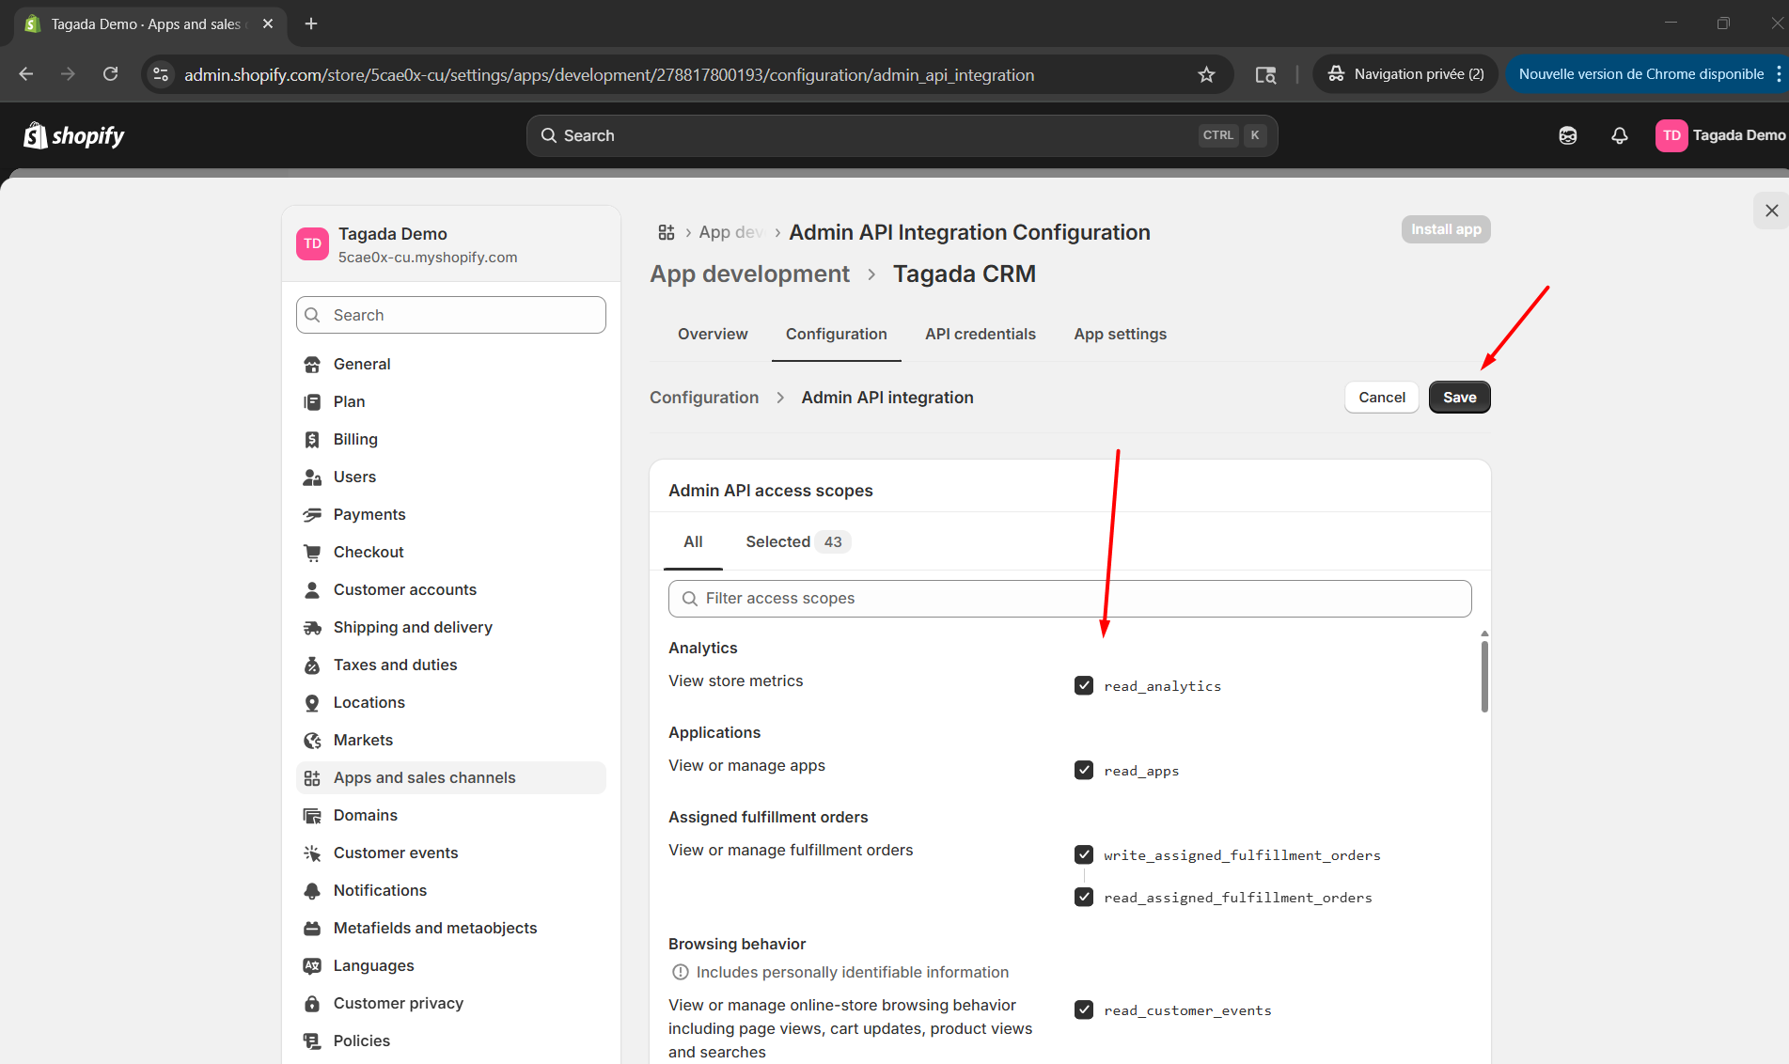Click the Metafields and metaobjects icon
1789x1064 pixels.
(312, 929)
